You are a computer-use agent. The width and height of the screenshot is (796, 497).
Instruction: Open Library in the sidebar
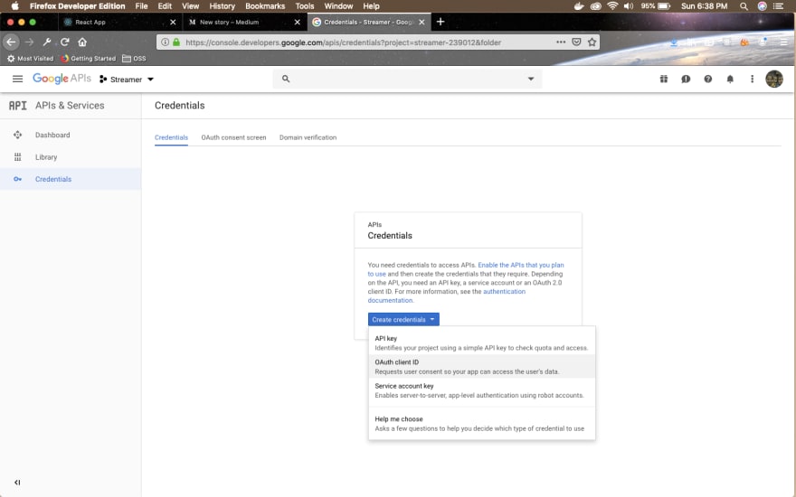coord(71,157)
